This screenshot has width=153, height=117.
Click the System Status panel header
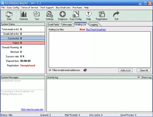tap(23, 24)
